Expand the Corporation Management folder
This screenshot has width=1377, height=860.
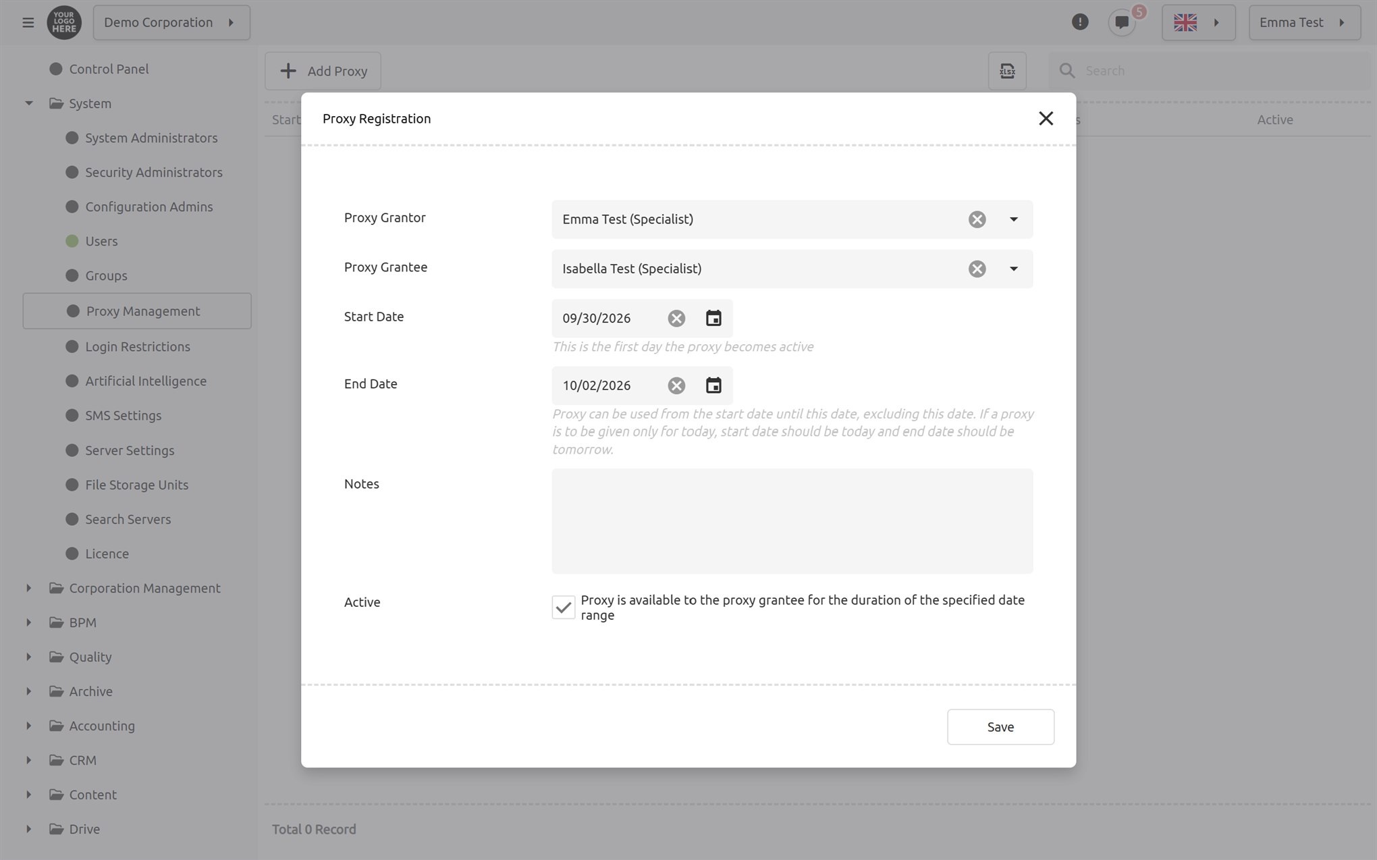[29, 588]
